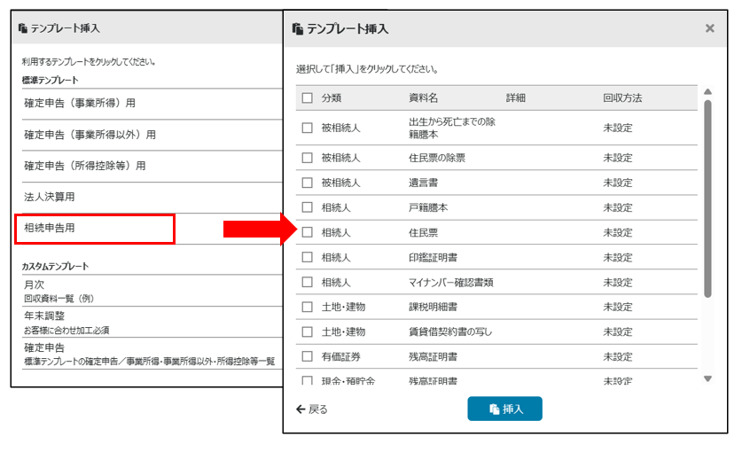
Task: Click the 挿入 button
Action: 504,409
